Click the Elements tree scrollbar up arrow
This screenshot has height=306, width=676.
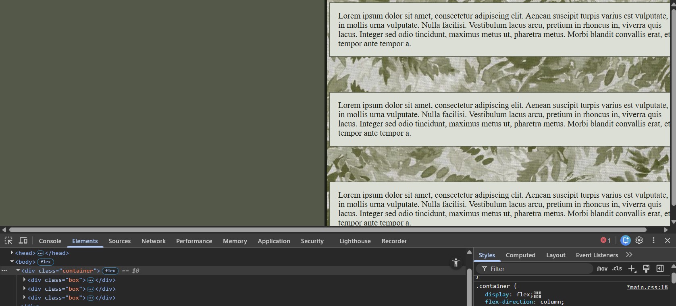point(469,252)
